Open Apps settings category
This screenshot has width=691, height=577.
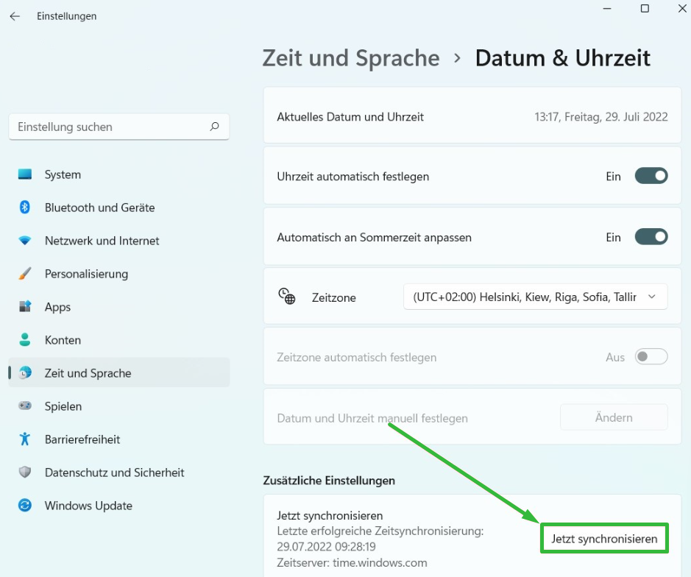point(119,307)
